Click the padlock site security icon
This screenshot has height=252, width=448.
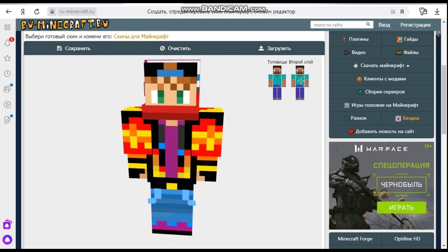[52, 12]
